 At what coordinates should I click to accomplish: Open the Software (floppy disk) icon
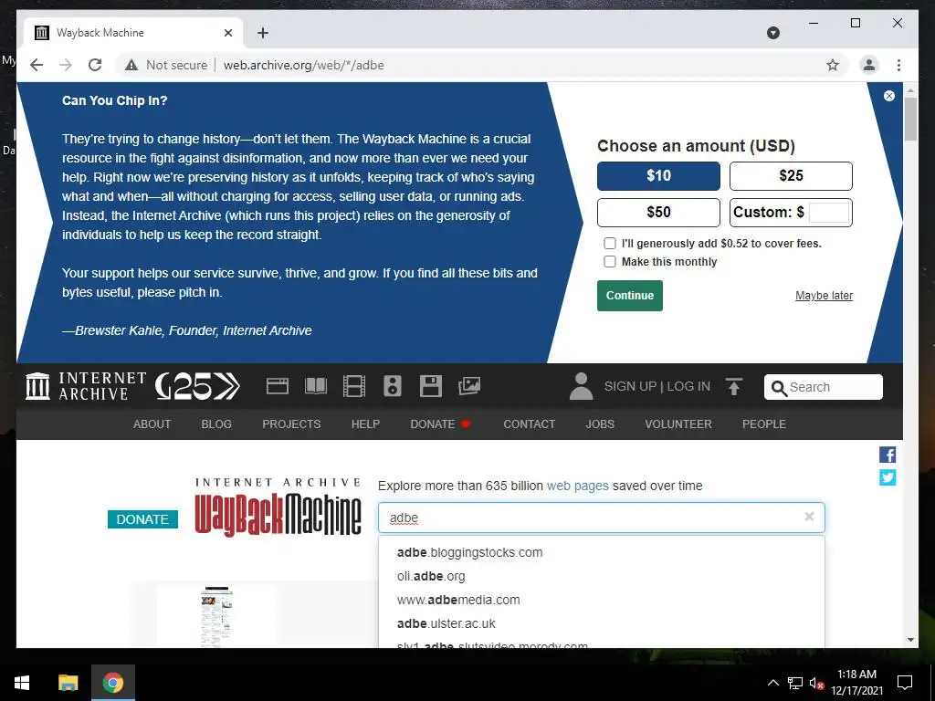tap(431, 386)
